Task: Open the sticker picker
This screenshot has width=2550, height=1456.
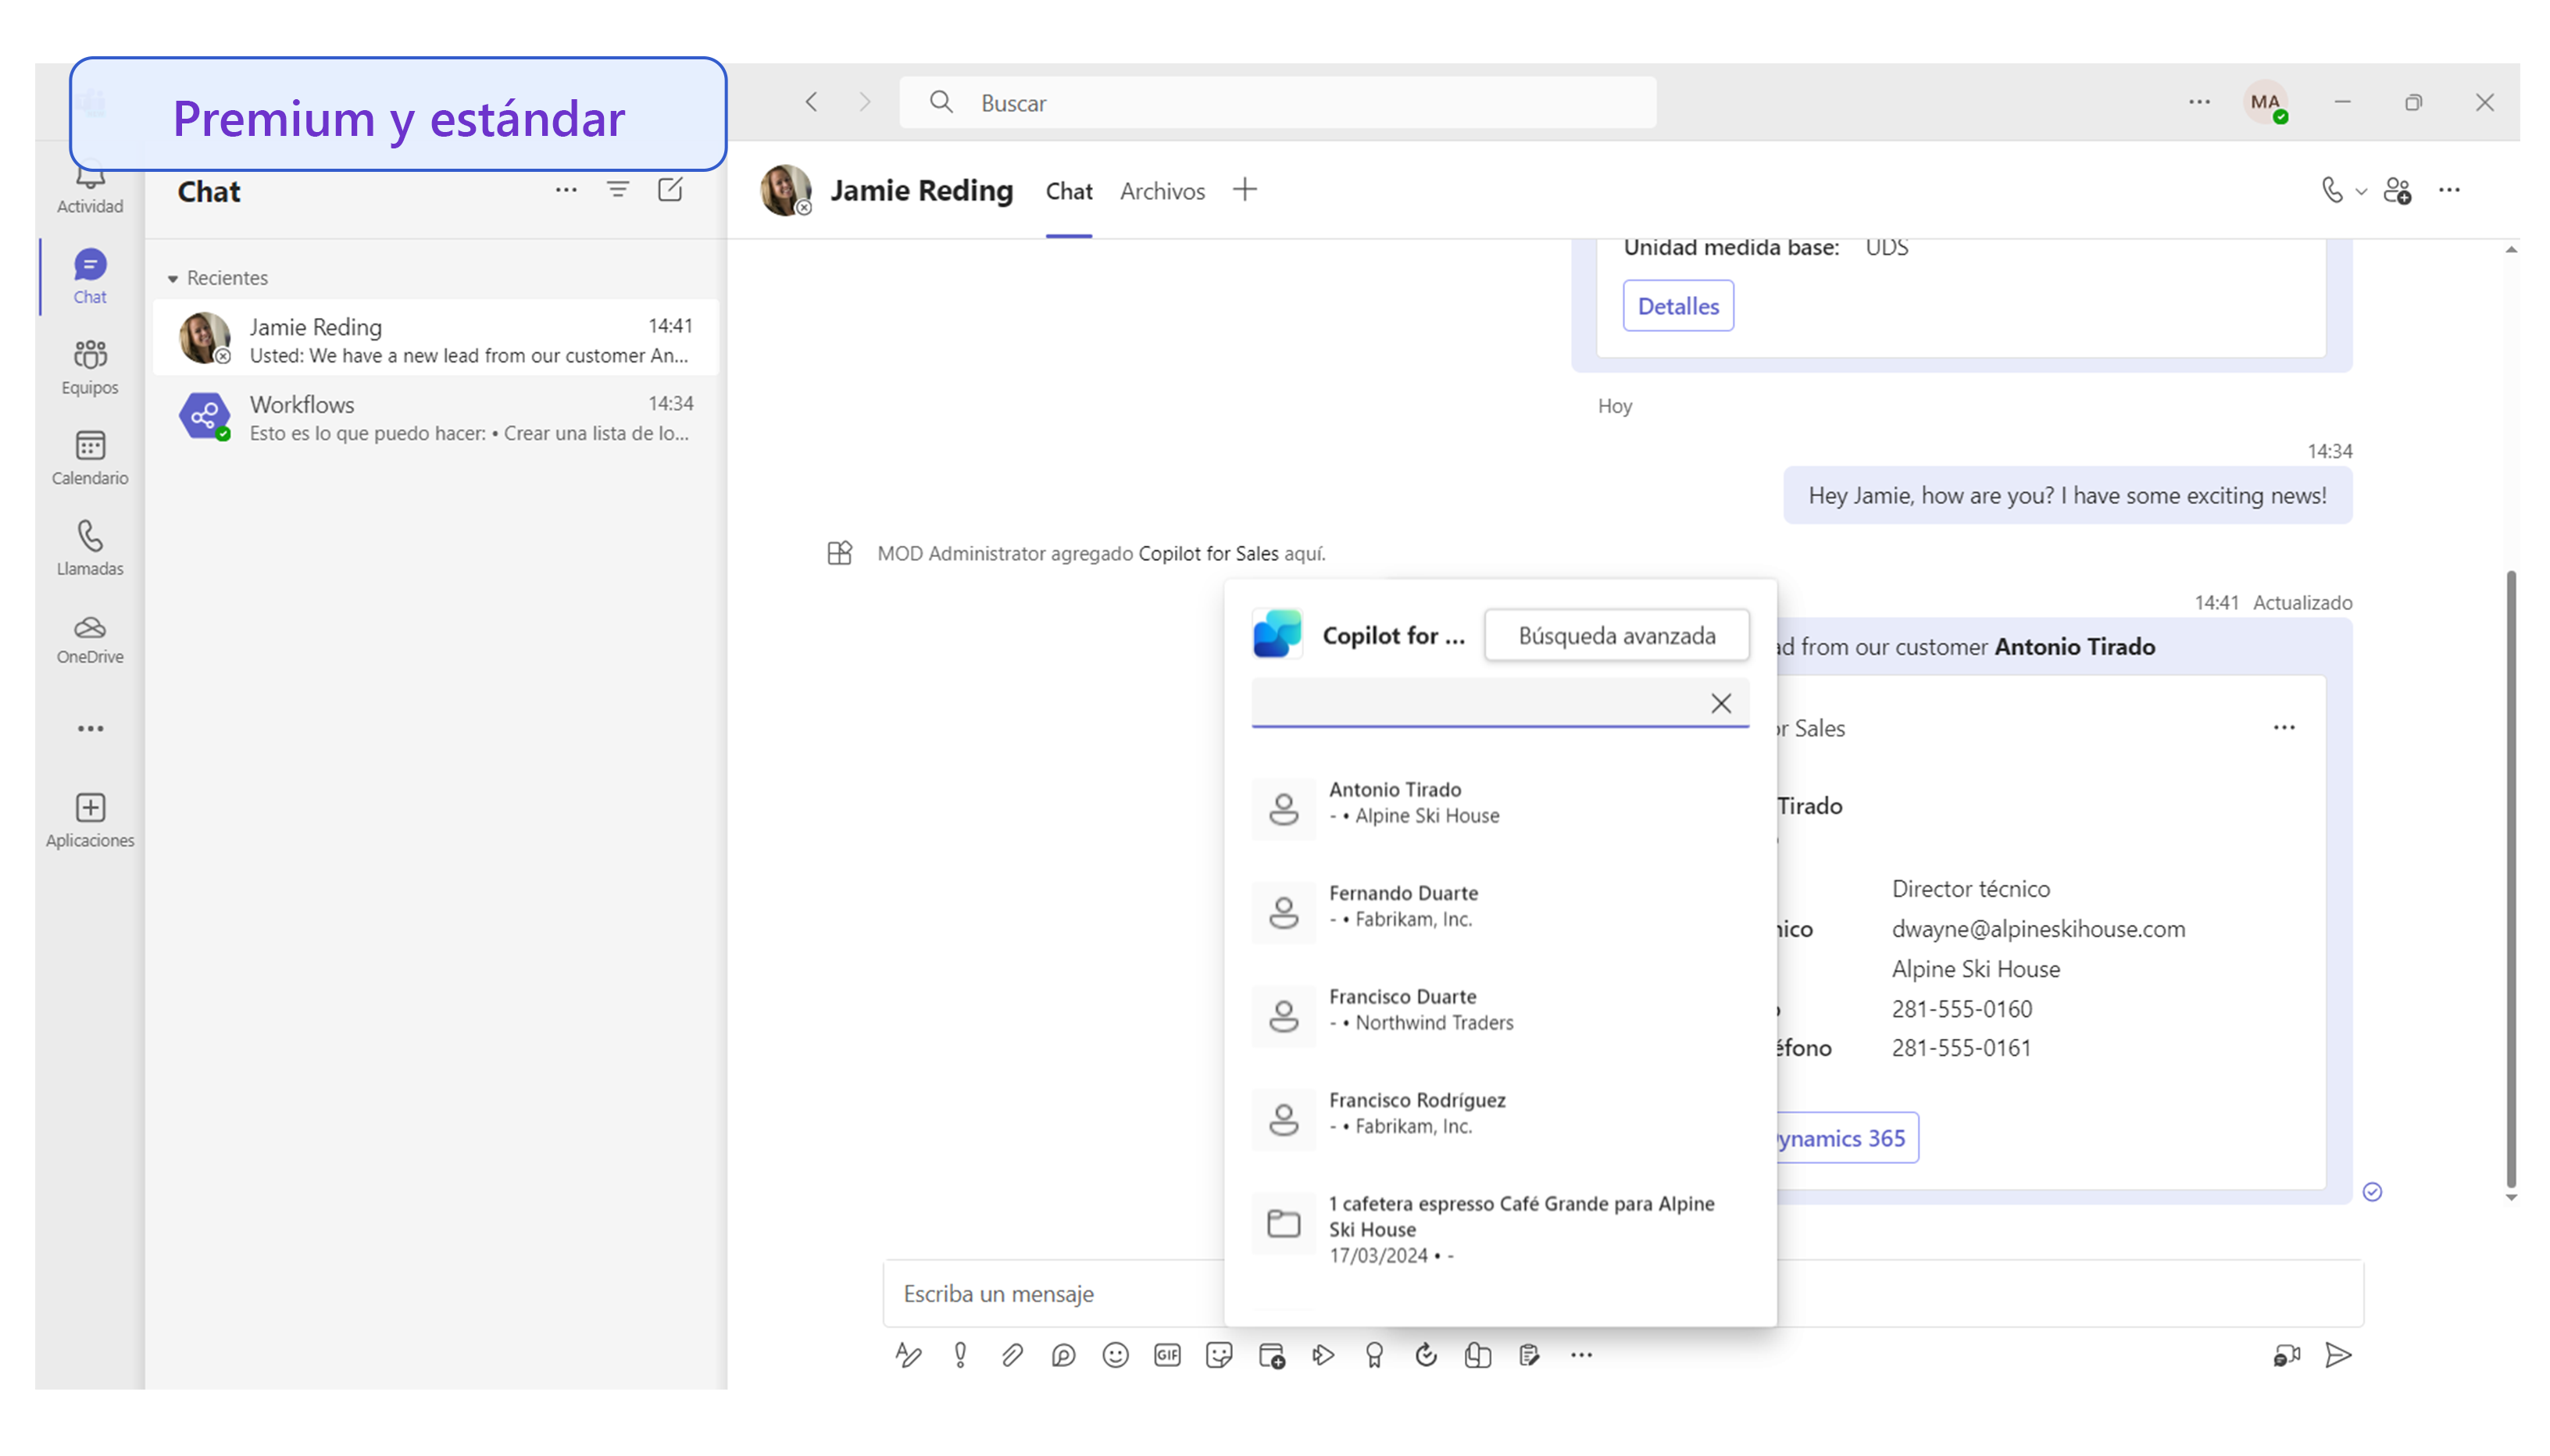Action: (x=1219, y=1355)
